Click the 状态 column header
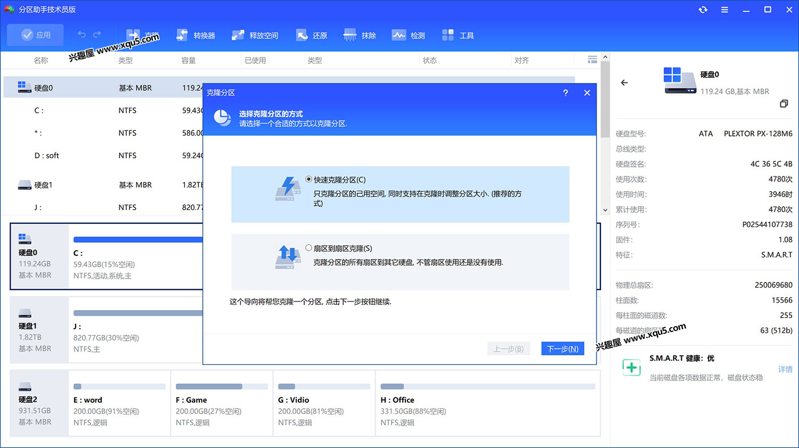 pyautogui.click(x=430, y=60)
